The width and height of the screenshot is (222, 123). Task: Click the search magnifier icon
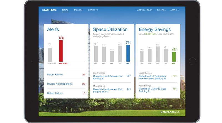coord(97,10)
